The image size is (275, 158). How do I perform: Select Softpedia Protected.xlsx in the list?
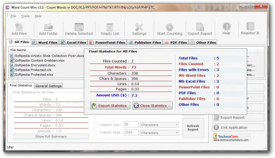[x=34, y=75]
